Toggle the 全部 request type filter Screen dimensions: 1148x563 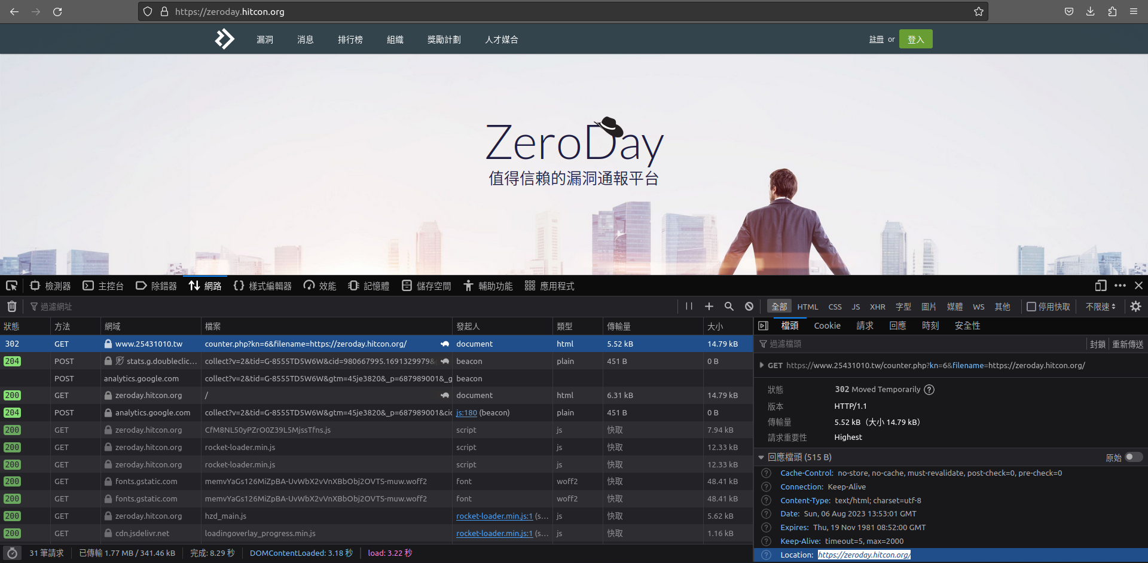point(779,307)
